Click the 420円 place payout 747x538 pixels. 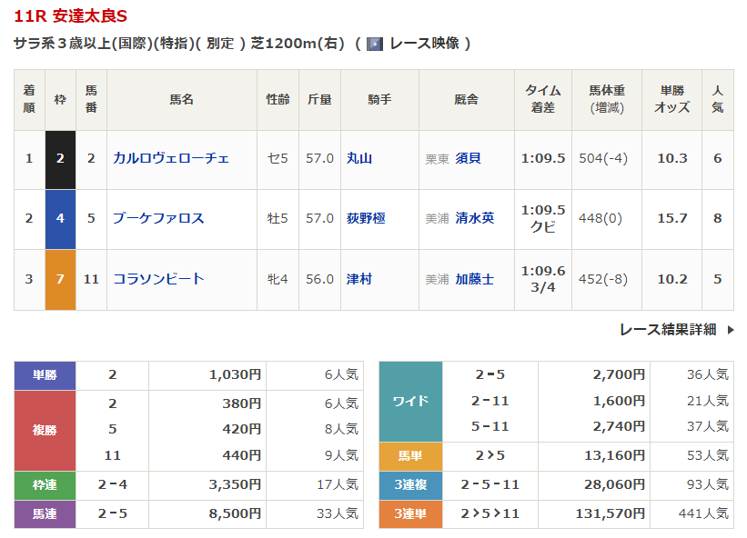pos(242,429)
